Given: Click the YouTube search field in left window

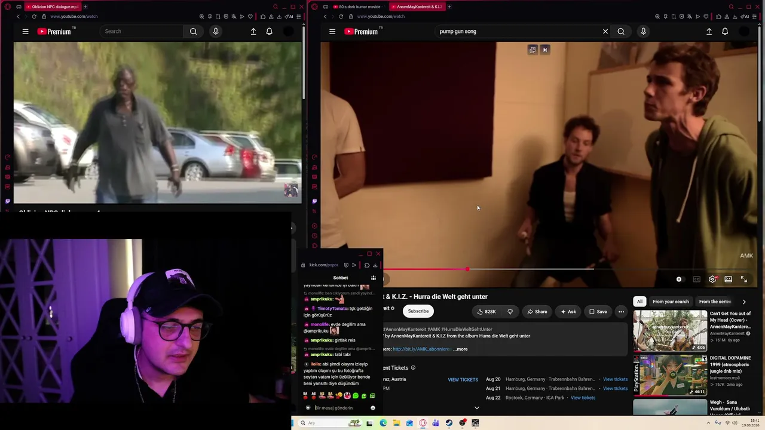Looking at the screenshot, I should click(x=142, y=32).
